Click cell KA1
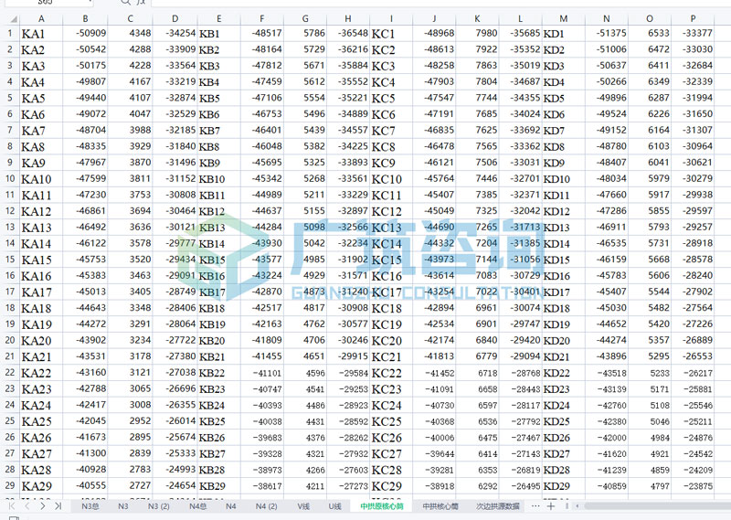This screenshot has width=731, height=520. pos(41,34)
